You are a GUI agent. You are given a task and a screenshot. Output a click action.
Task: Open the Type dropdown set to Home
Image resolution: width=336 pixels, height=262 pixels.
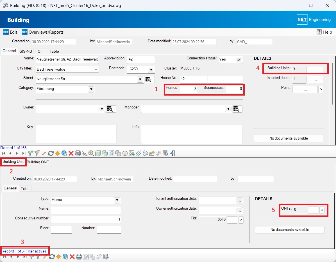click(117, 200)
